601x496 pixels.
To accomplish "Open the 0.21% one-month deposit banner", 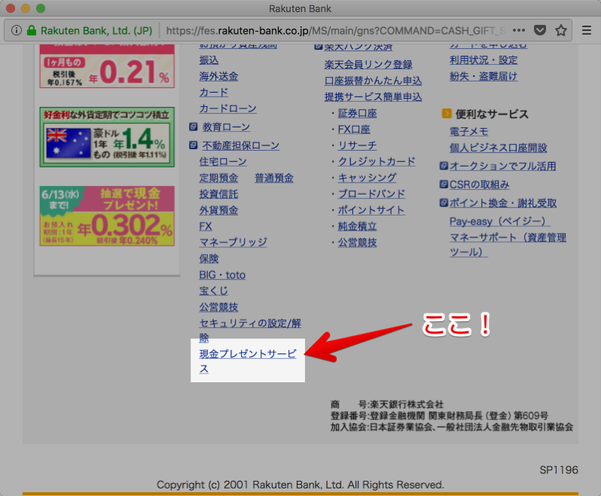I will (107, 66).
